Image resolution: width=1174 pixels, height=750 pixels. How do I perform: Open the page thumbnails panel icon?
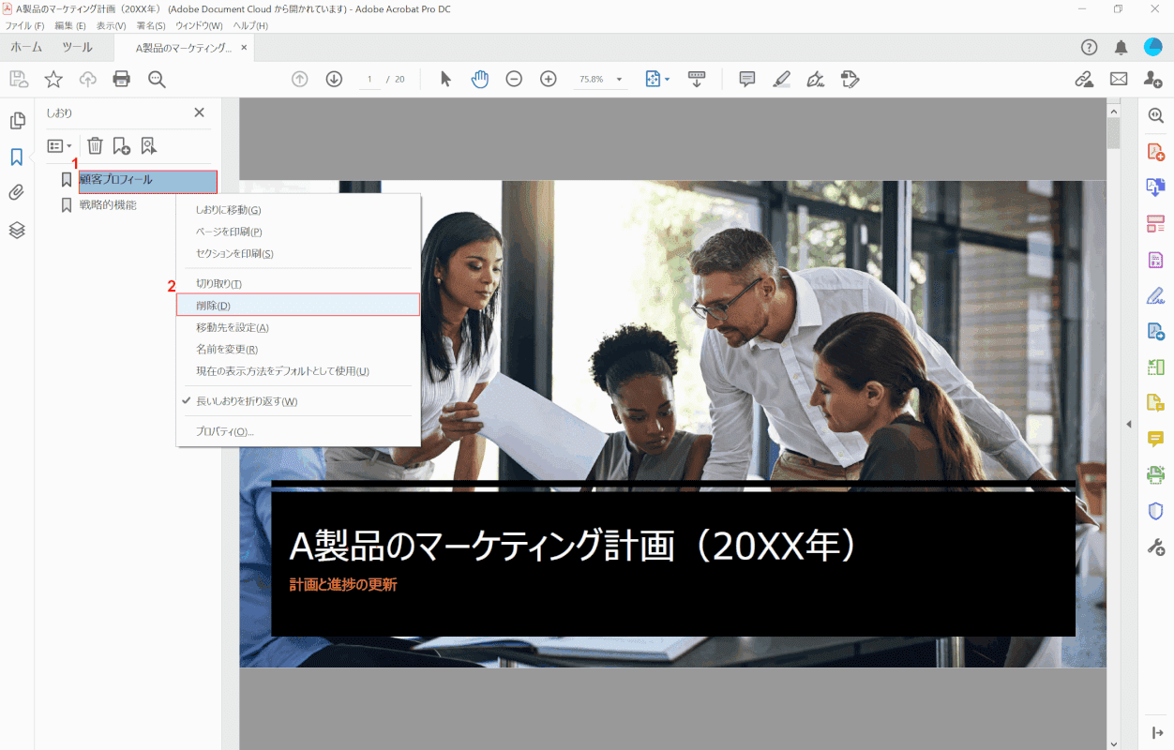coord(17,121)
